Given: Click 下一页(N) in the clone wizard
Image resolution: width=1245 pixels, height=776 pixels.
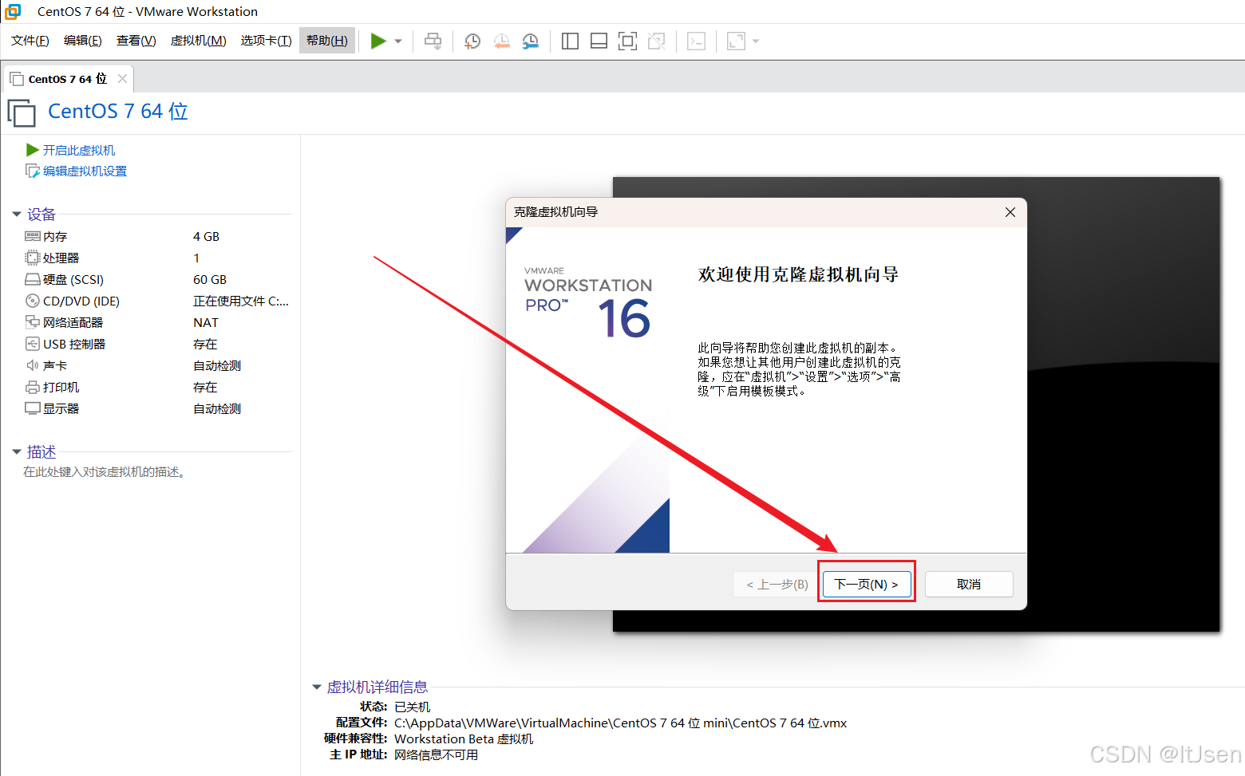Looking at the screenshot, I should coord(866,584).
